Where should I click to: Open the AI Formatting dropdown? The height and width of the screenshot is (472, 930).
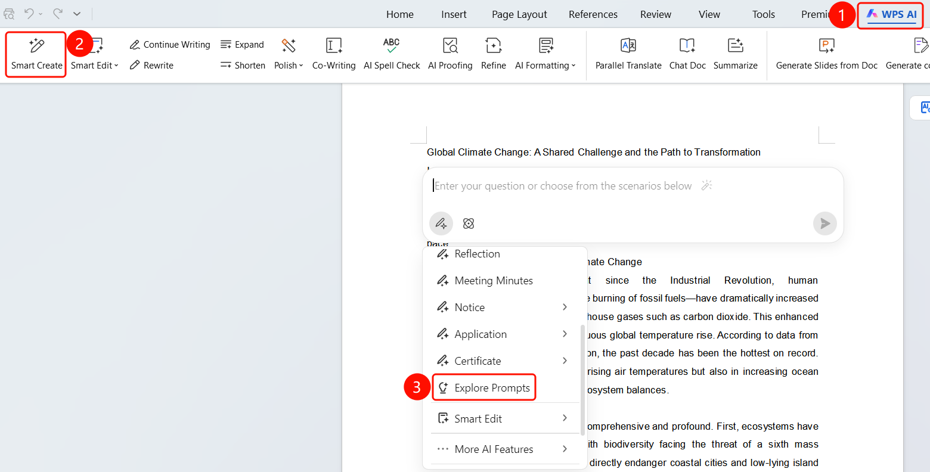(545, 54)
